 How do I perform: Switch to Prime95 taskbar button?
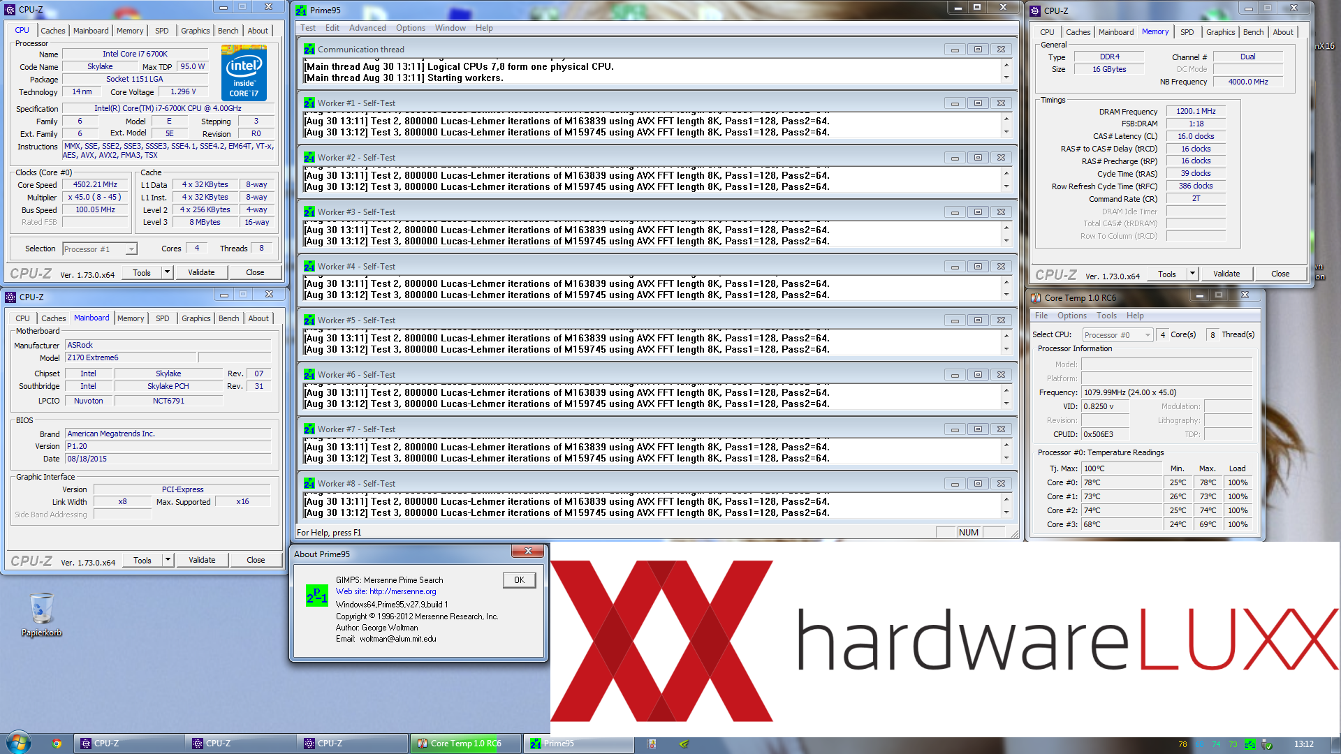pyautogui.click(x=578, y=744)
